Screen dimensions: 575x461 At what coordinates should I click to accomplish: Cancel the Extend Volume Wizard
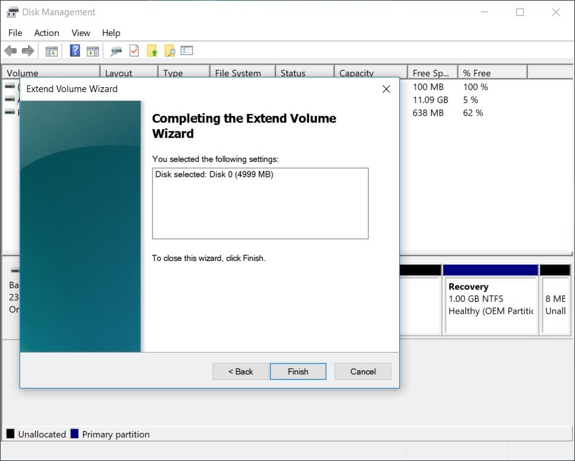pyautogui.click(x=363, y=371)
